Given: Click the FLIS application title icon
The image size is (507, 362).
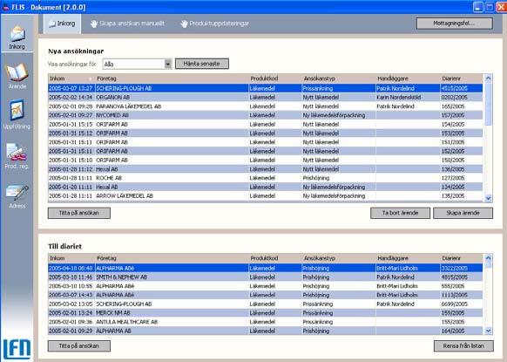Looking at the screenshot, I should pos(5,7).
